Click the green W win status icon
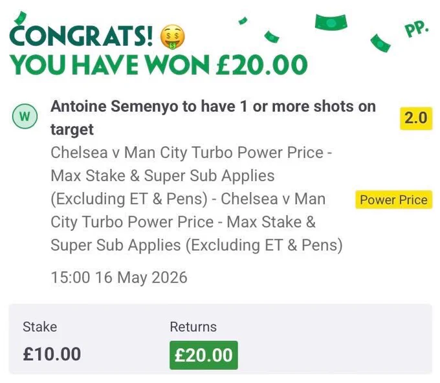The image size is (440, 383). 25,116
